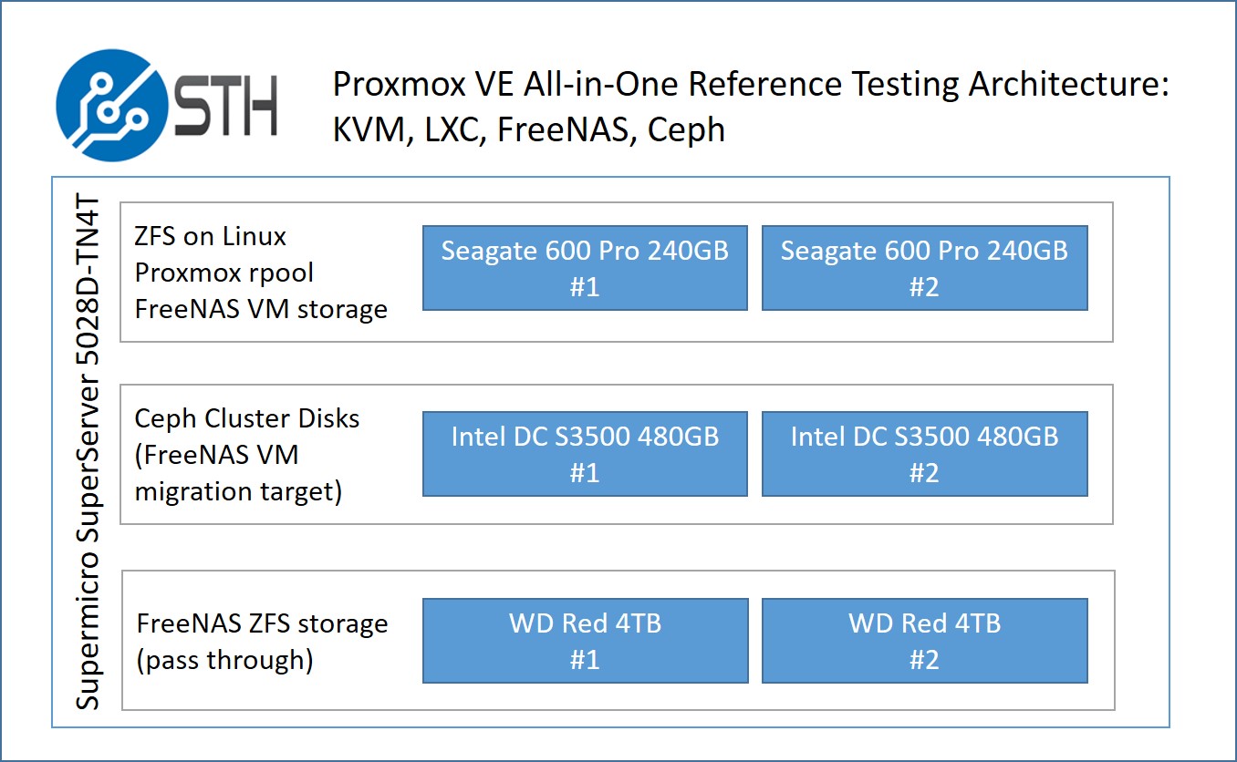Image resolution: width=1237 pixels, height=762 pixels.
Task: Click the empty area right of WD Red #2
Action: pyautogui.click(x=1101, y=640)
